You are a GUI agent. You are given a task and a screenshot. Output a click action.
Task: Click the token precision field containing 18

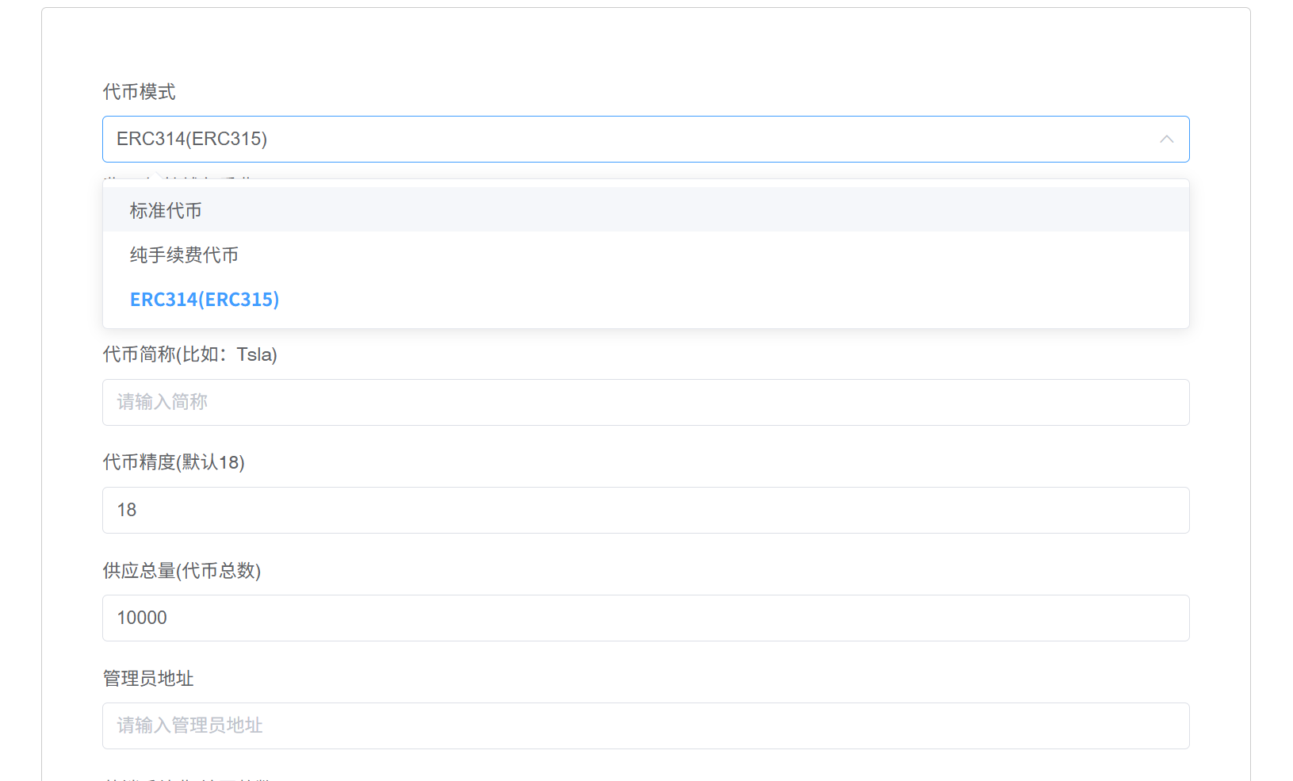[646, 510]
